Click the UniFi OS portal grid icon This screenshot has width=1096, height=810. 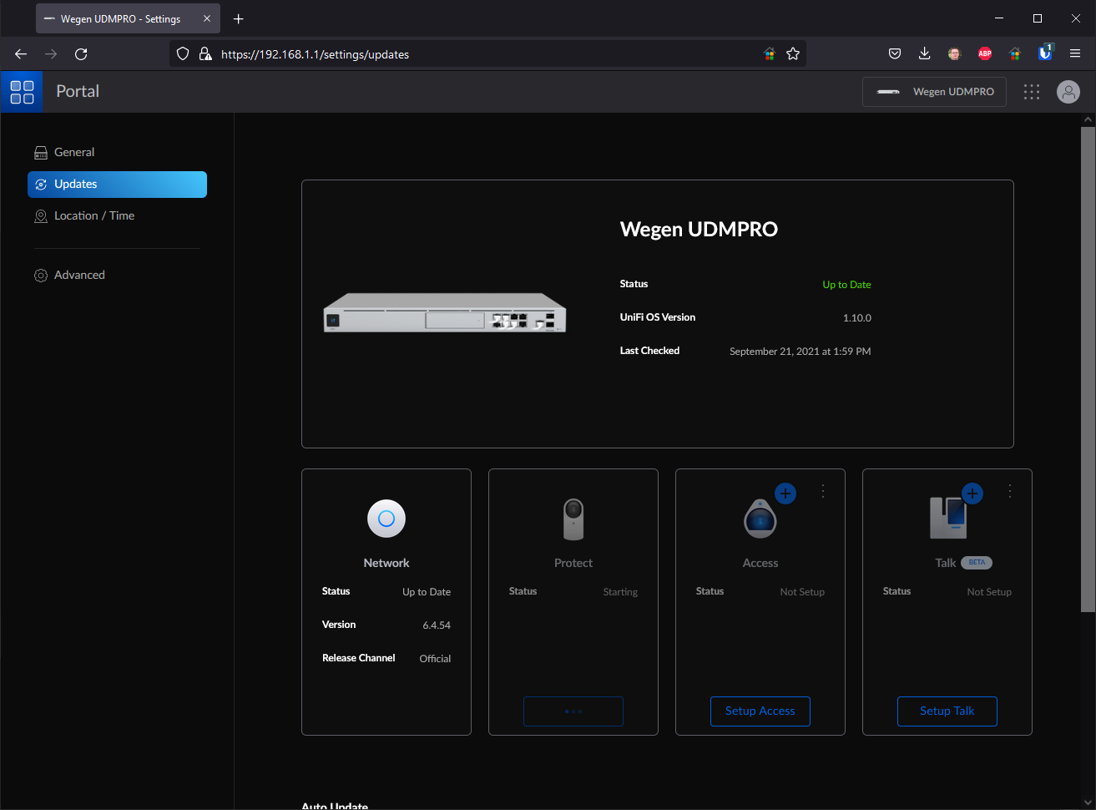[22, 92]
